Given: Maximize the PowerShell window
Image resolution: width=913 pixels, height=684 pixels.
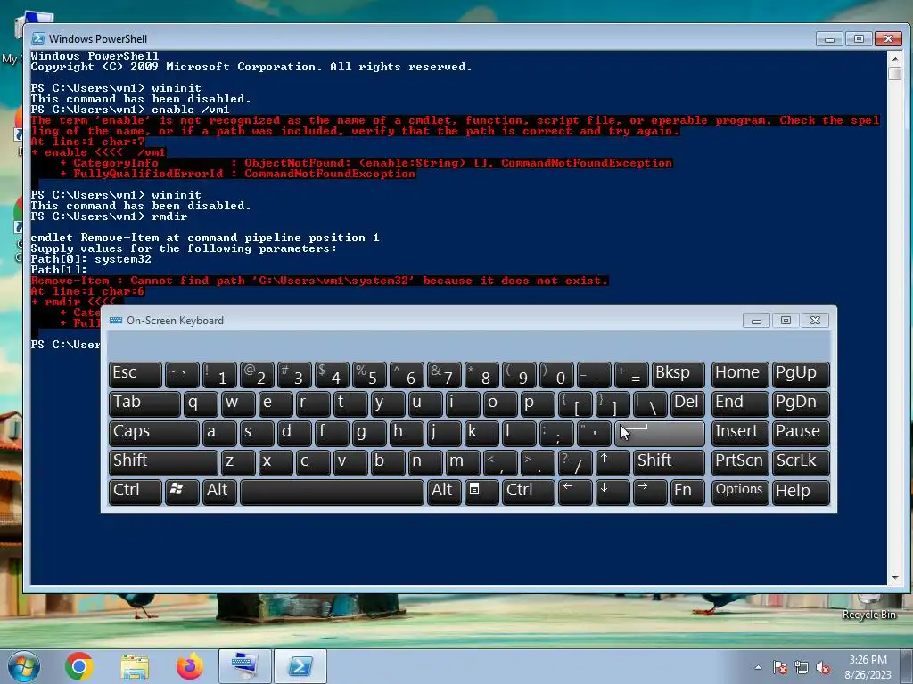Looking at the screenshot, I should [x=859, y=38].
